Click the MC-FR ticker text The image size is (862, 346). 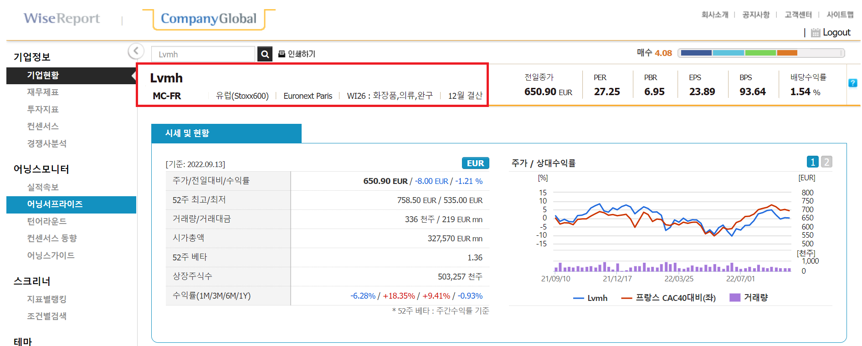pos(167,96)
